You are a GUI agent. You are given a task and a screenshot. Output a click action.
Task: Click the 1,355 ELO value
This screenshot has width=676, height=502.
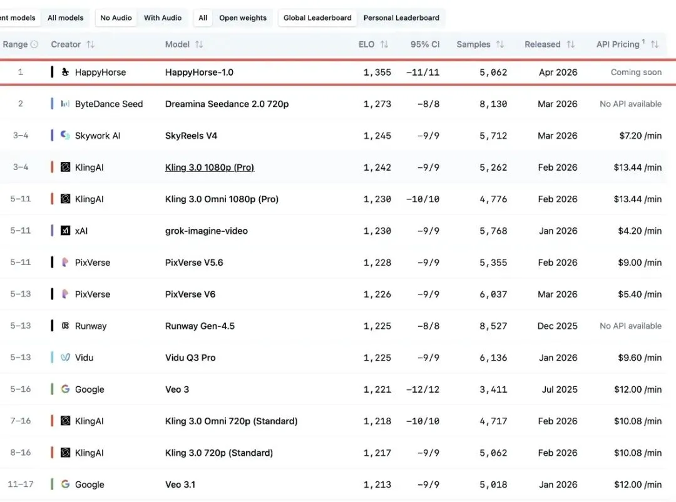pyautogui.click(x=377, y=73)
